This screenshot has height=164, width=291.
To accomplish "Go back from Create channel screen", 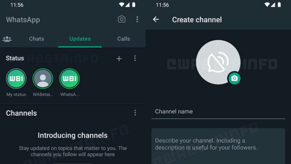I will pyautogui.click(x=156, y=19).
